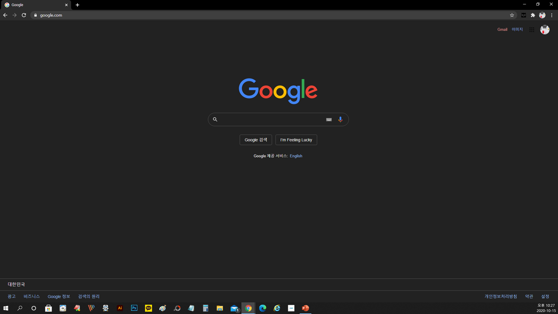Click the padlock site info icon
This screenshot has height=314, width=558.
coord(36,15)
